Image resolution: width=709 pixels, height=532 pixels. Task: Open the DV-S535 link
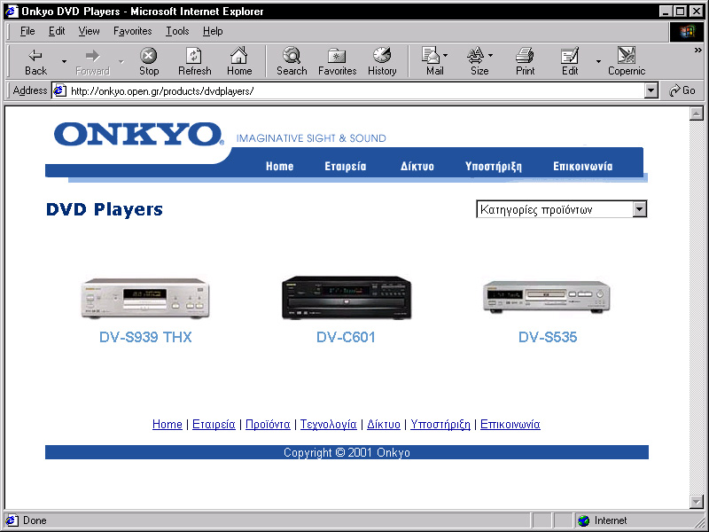pos(548,337)
